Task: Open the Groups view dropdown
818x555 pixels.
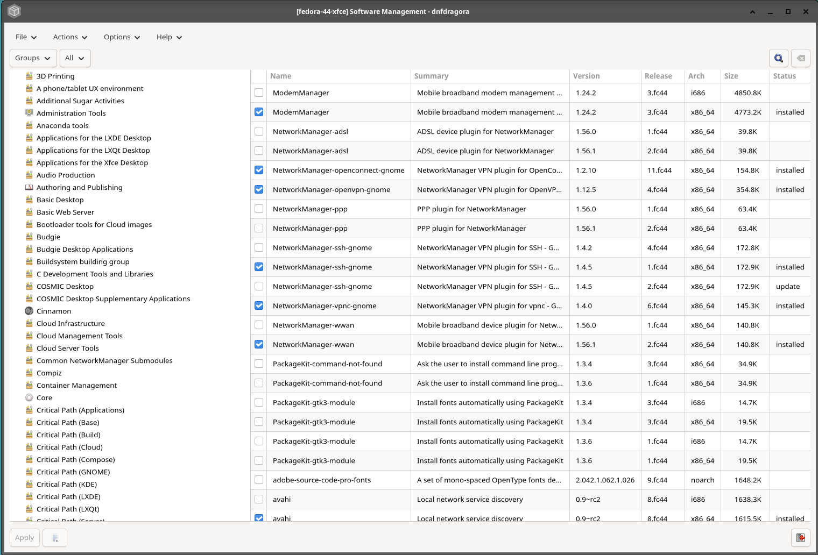Action: [33, 58]
